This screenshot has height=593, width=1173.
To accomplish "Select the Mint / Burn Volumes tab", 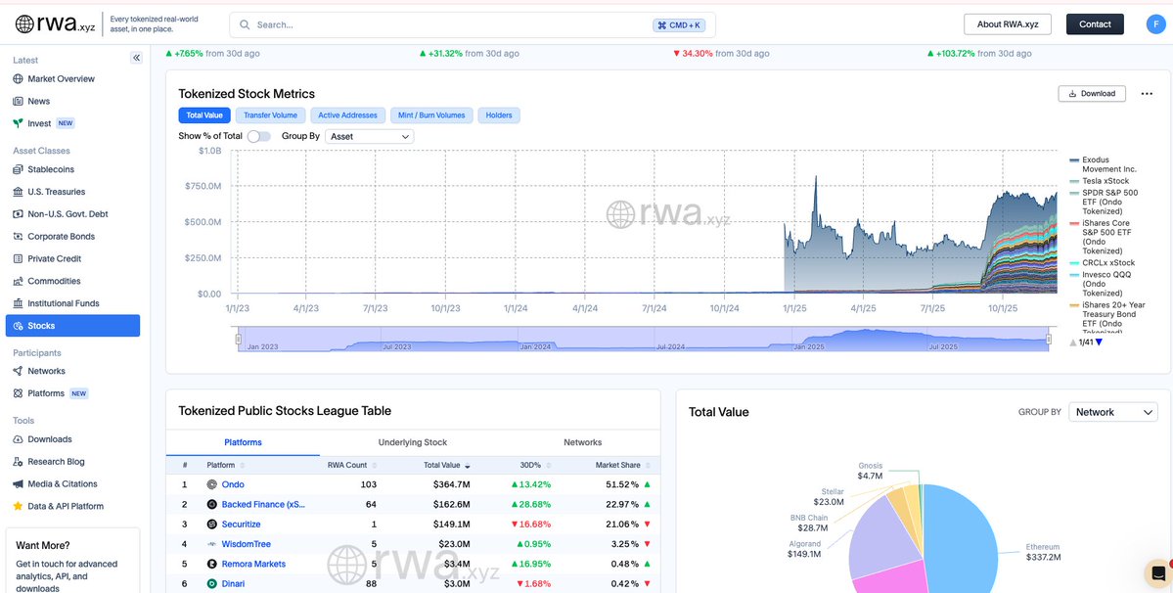I will pyautogui.click(x=431, y=115).
